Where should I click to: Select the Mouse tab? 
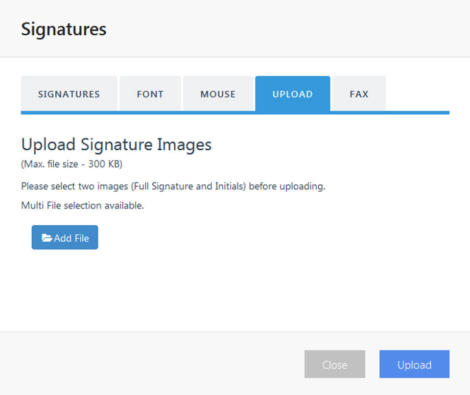[x=218, y=94]
